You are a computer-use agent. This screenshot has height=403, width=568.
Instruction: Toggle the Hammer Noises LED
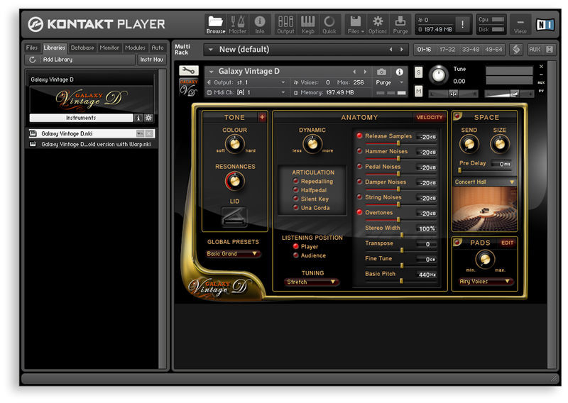click(359, 151)
